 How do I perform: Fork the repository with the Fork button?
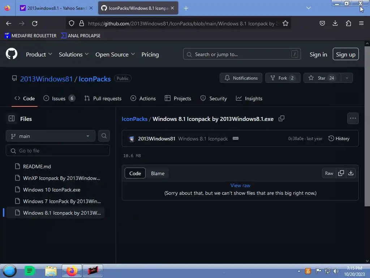[x=283, y=78]
